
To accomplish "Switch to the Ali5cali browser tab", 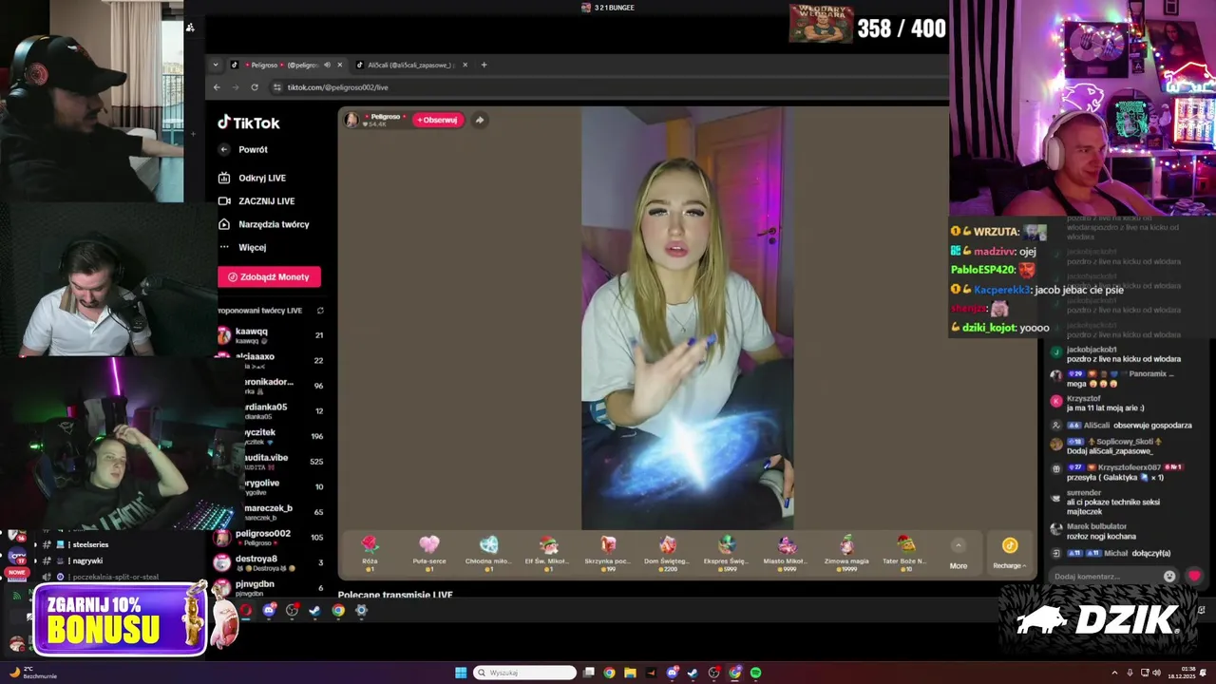I will 410,65.
